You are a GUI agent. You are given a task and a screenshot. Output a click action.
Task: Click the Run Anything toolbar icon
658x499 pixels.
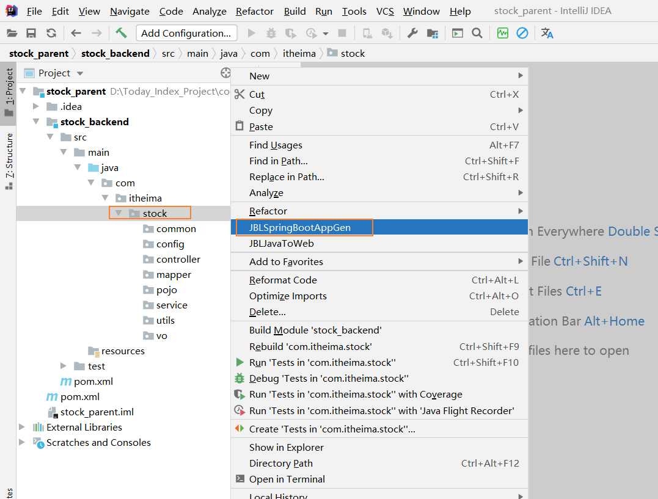pyautogui.click(x=458, y=33)
